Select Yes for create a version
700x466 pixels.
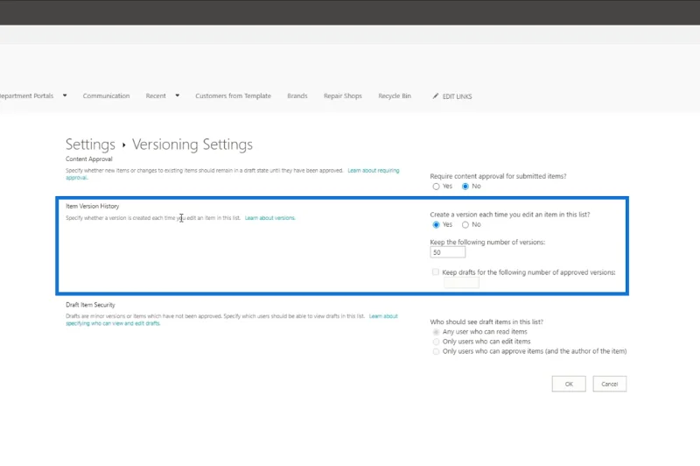(x=436, y=225)
